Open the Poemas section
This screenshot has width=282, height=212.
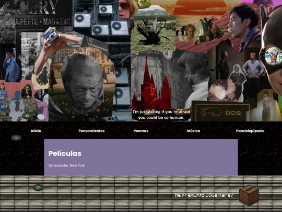pyautogui.click(x=141, y=131)
